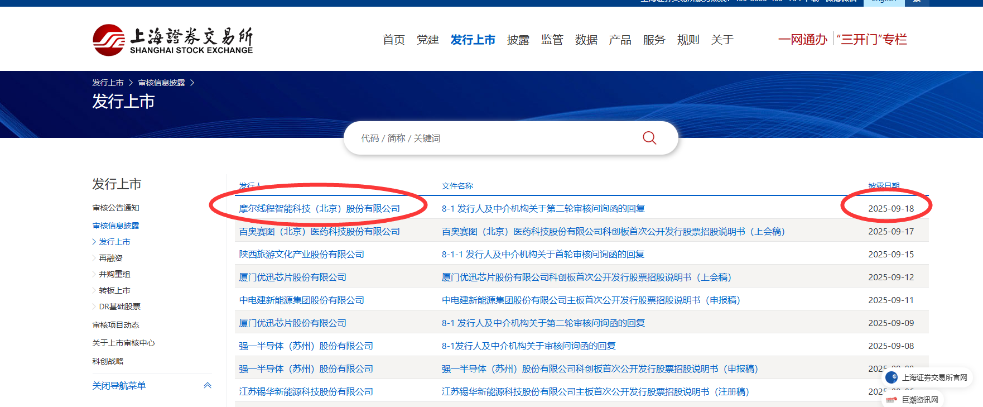The width and height of the screenshot is (983, 407).
Task: Open issuer 百奥赛图（北京）医药科技股份有限公司
Action: pos(320,231)
